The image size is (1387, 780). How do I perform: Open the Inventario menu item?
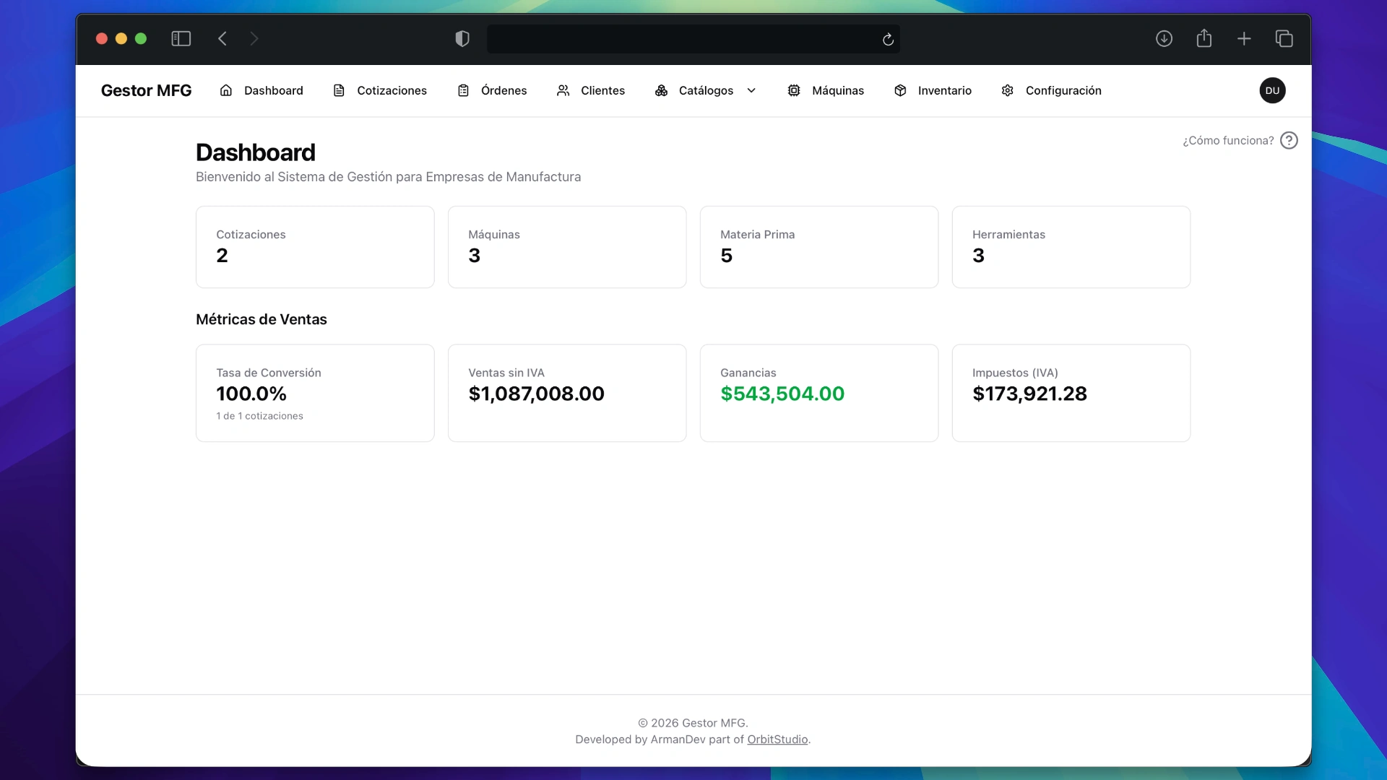[944, 90]
